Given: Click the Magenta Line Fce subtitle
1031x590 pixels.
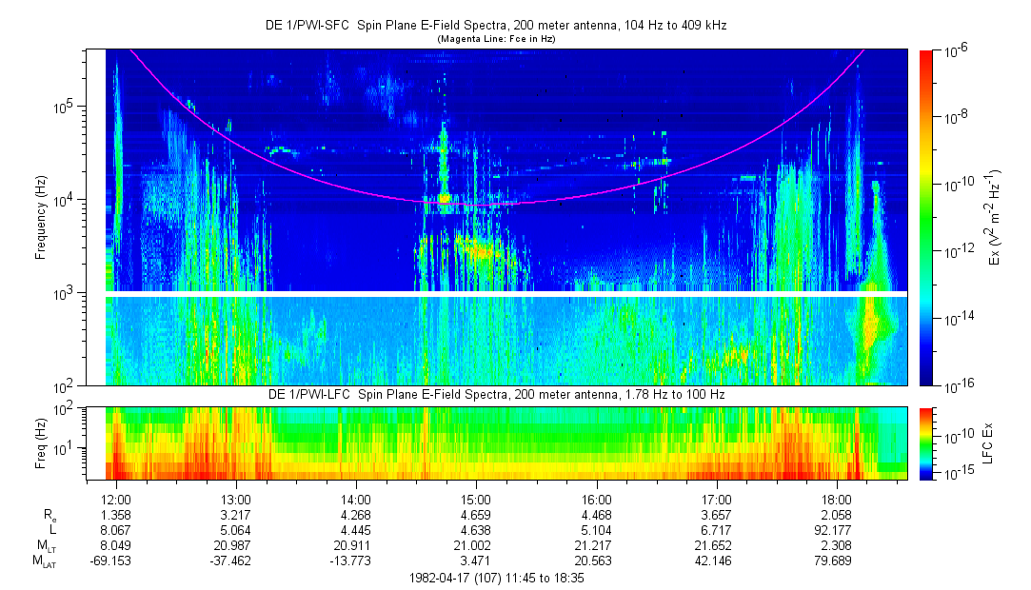Looking at the screenshot, I should (x=495, y=39).
